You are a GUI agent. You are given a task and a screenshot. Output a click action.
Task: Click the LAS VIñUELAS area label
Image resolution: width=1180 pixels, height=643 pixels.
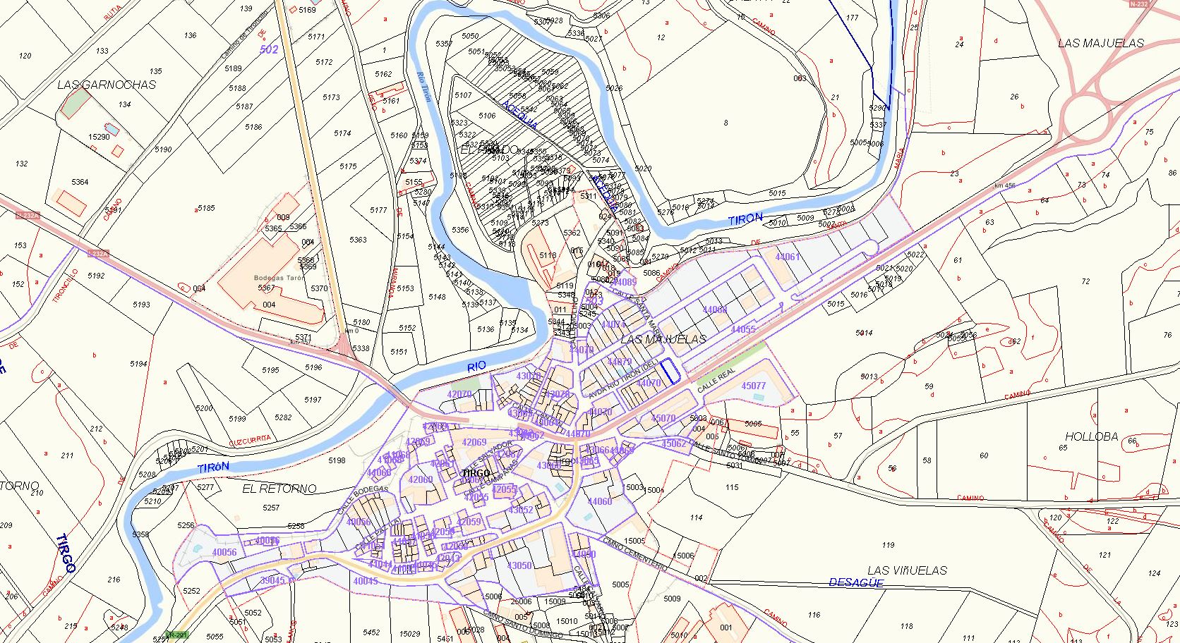pyautogui.click(x=907, y=570)
